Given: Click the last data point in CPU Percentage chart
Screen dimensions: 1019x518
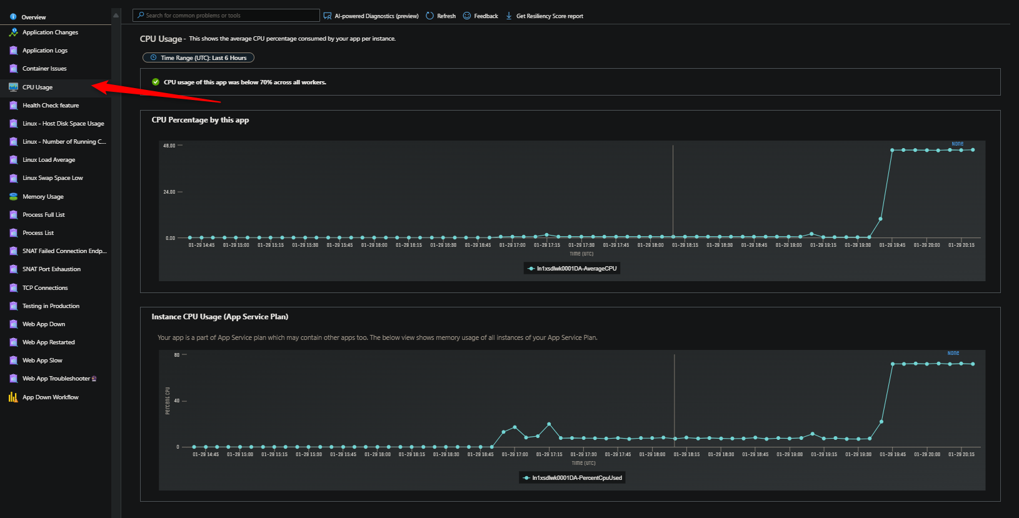Looking at the screenshot, I should (x=973, y=150).
